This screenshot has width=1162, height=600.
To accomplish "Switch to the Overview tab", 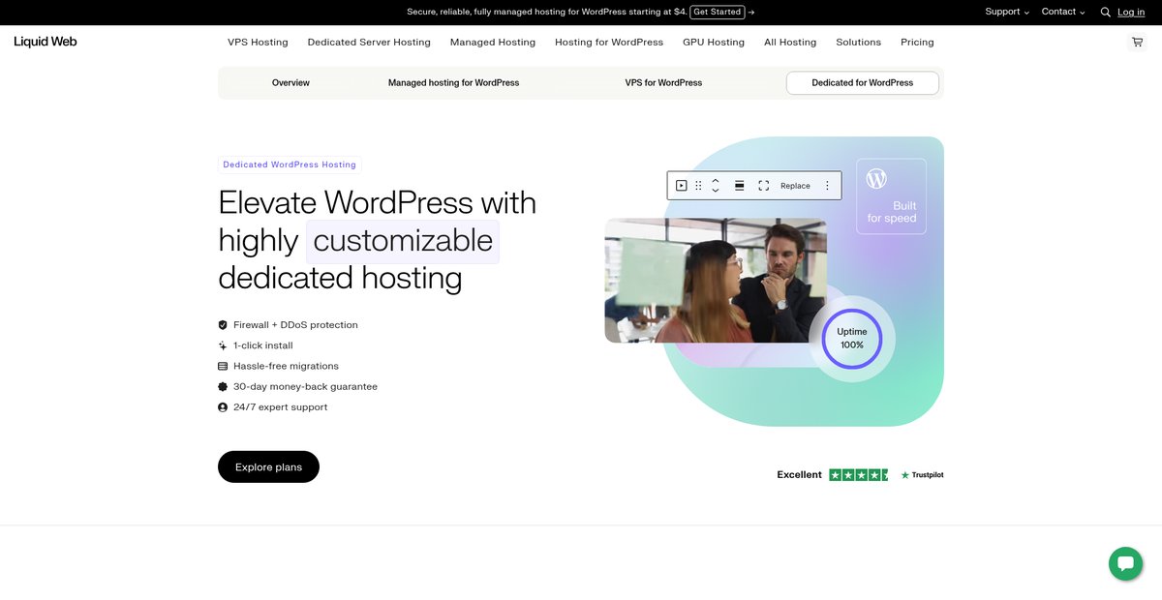I will tap(290, 83).
